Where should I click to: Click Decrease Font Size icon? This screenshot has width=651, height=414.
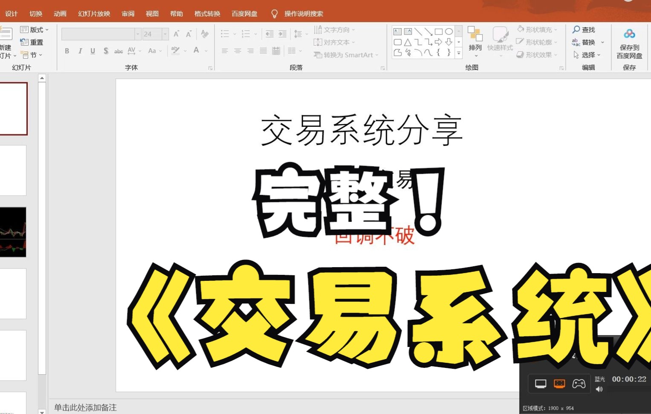click(x=189, y=34)
